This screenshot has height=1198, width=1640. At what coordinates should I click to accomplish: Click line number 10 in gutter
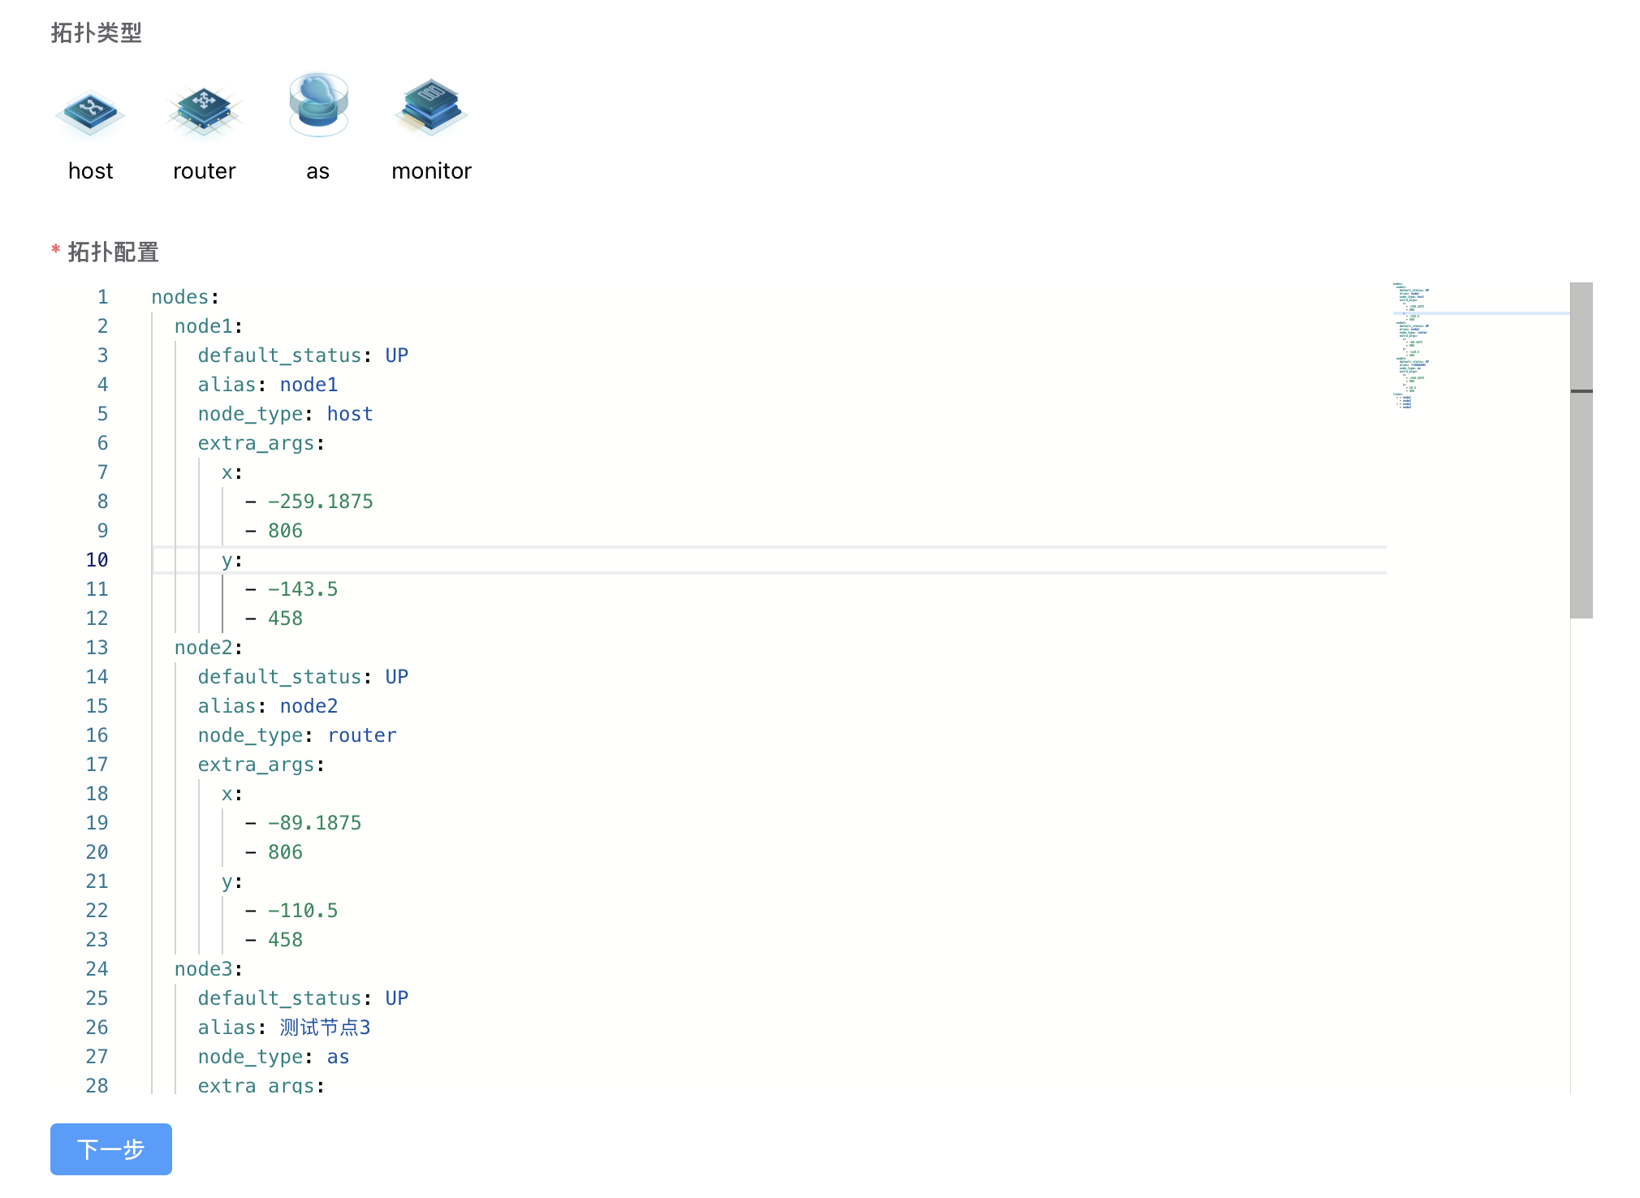coord(97,560)
